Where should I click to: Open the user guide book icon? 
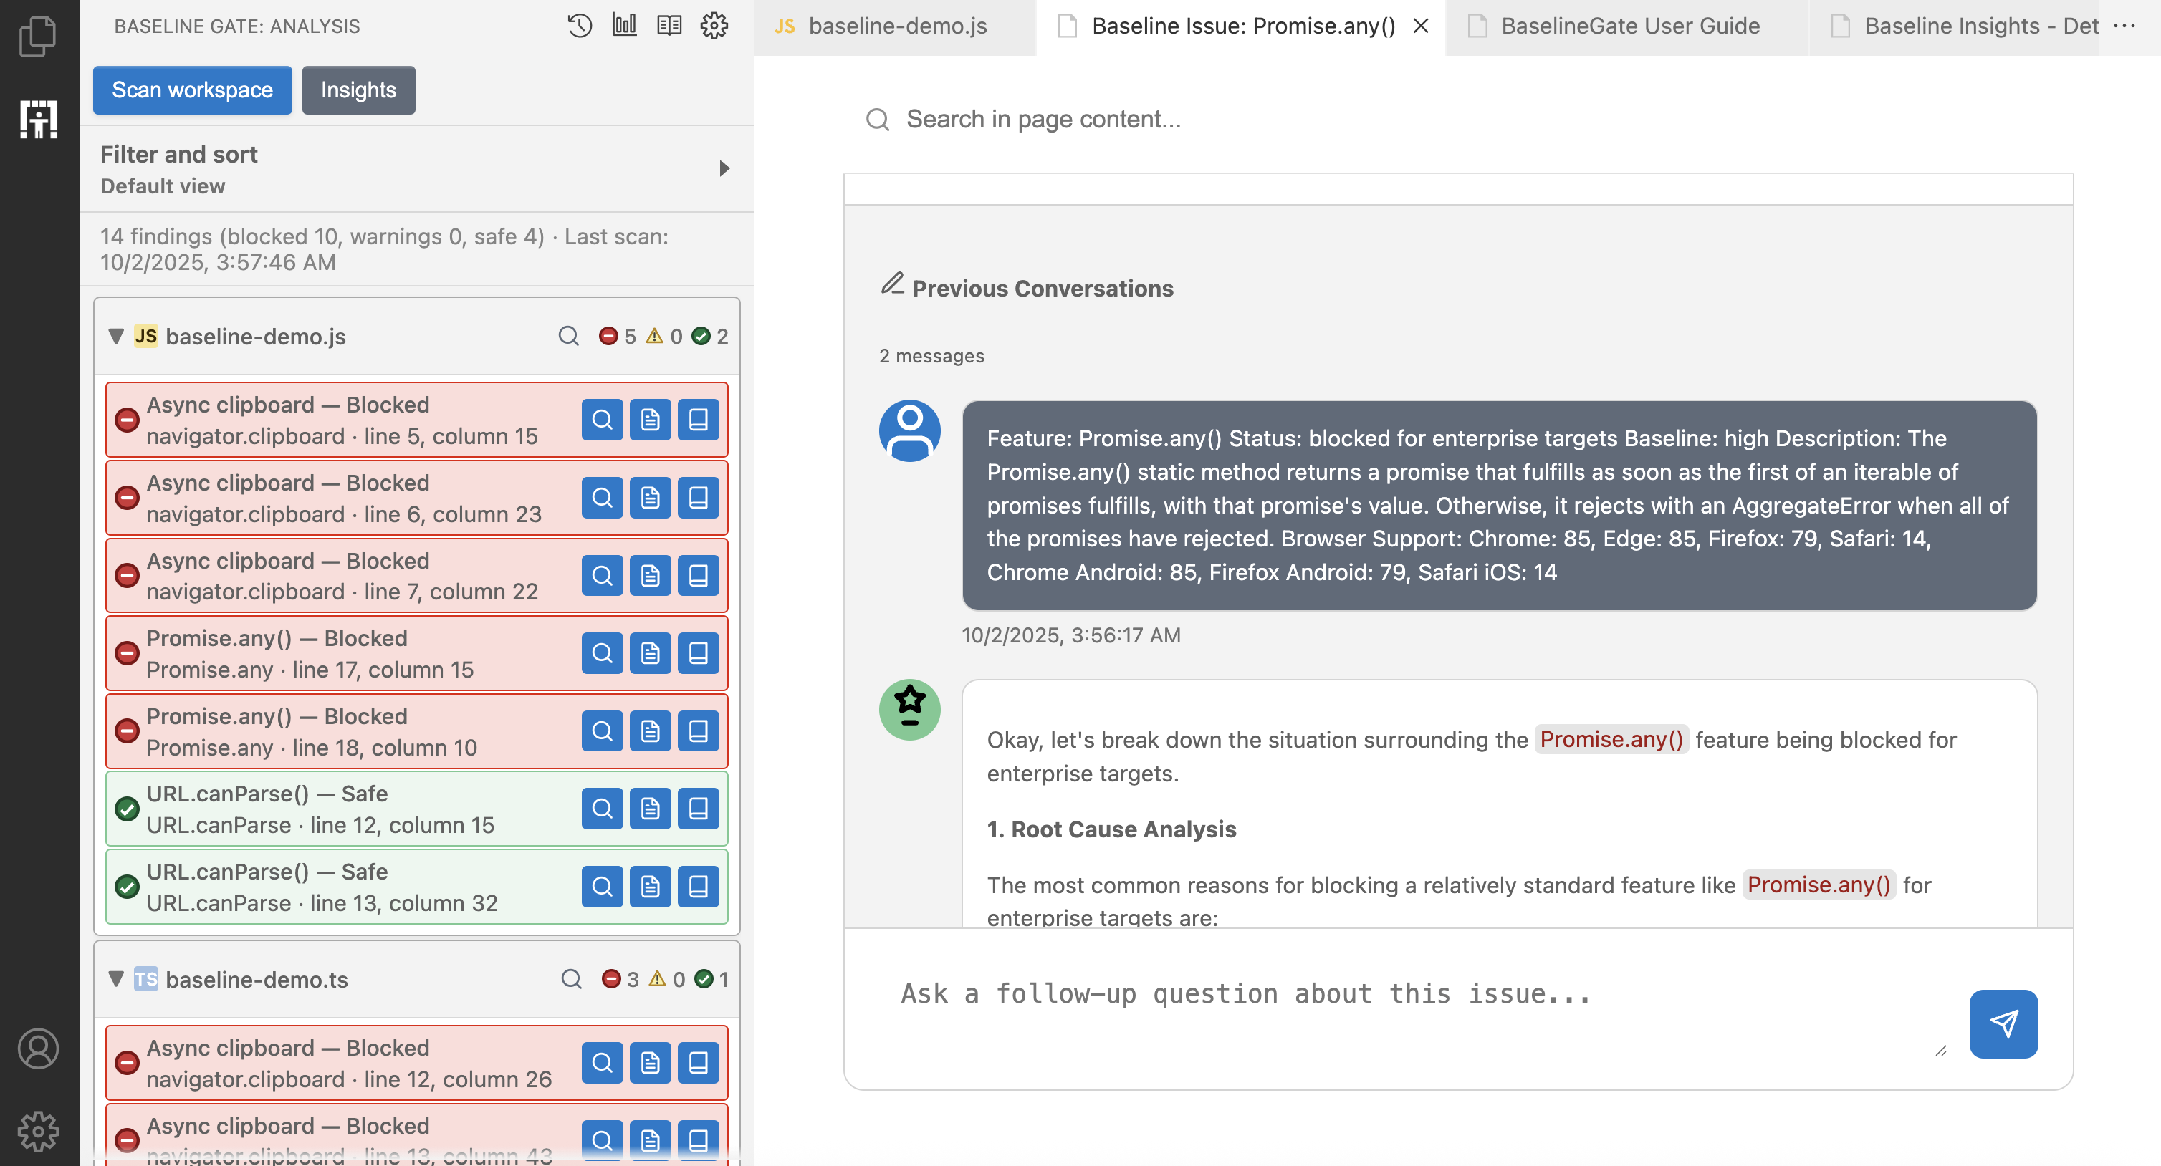[669, 26]
